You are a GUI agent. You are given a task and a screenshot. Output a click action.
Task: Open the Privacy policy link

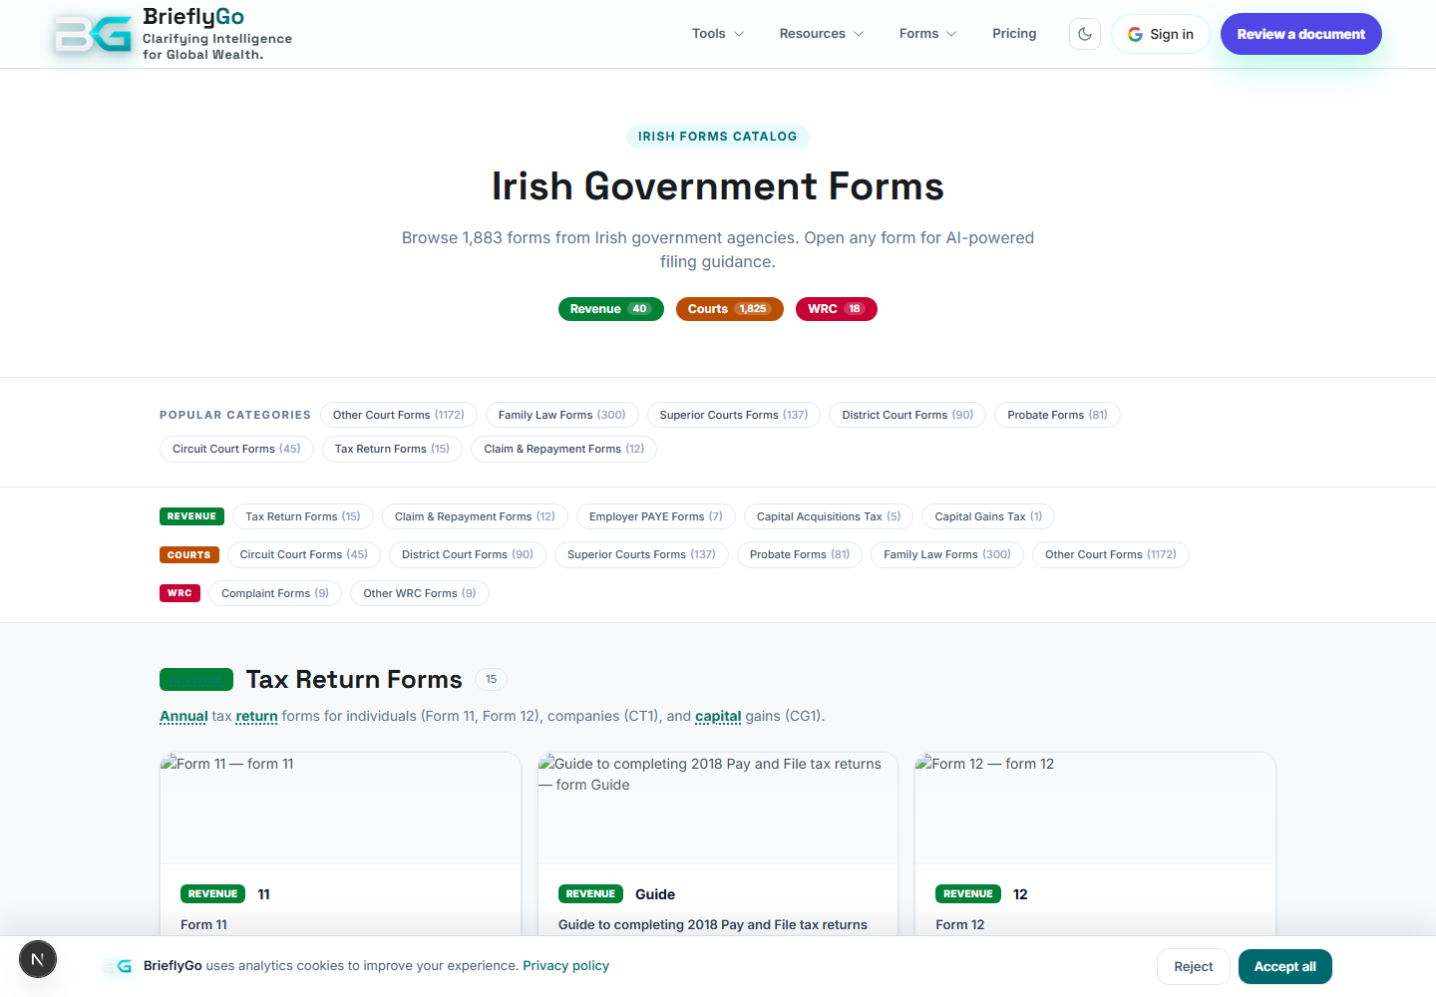[565, 965]
